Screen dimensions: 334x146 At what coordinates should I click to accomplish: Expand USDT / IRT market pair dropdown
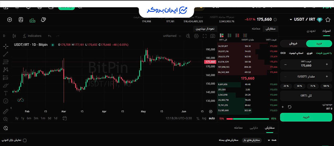(x=291, y=20)
